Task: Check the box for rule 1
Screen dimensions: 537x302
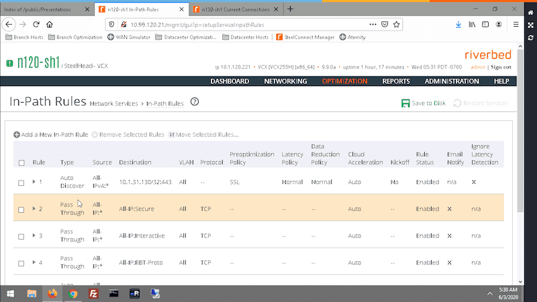Action: coord(21,183)
